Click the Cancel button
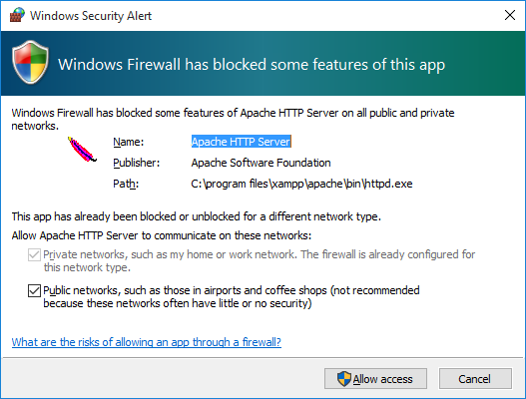This screenshot has width=526, height=399. pos(475,379)
